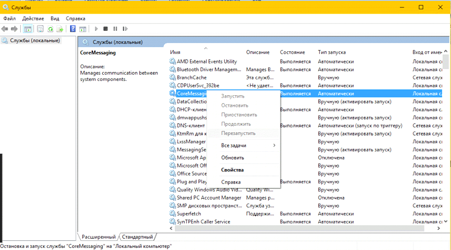Open the 'Вид' menu
Viewport: 451px width, 250px height.
55,18
